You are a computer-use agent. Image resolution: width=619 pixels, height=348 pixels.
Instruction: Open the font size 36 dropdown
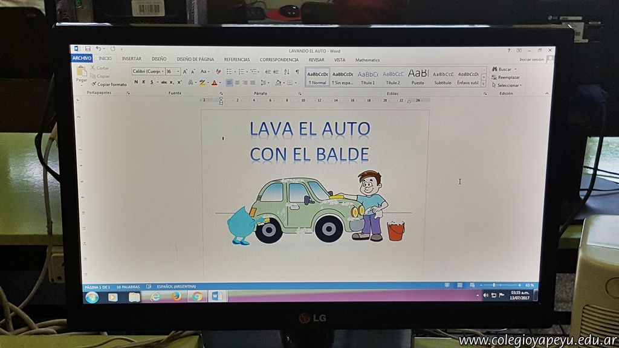click(x=178, y=71)
